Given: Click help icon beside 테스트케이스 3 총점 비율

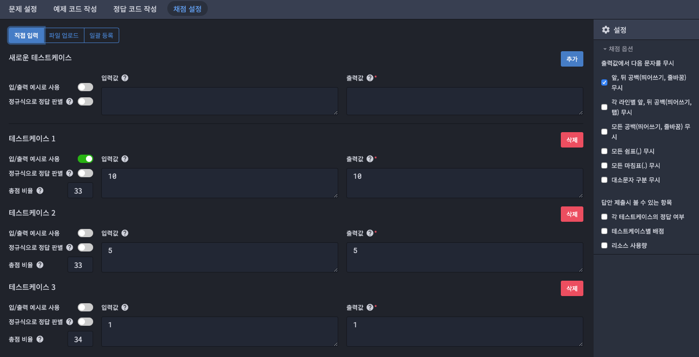Looking at the screenshot, I should tap(40, 339).
